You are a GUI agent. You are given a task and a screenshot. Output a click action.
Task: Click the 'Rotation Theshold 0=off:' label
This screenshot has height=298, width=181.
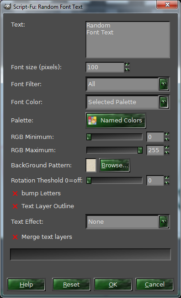point(47,180)
